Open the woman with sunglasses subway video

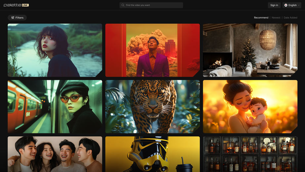click(x=55, y=107)
